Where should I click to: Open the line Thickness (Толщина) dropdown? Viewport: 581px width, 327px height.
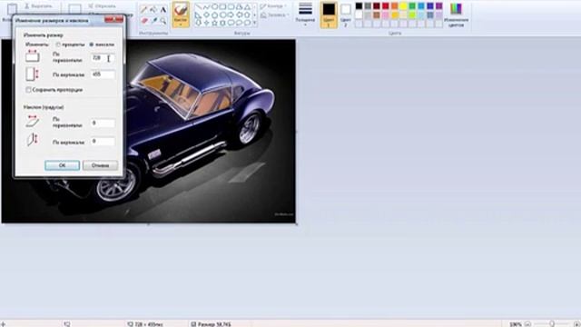point(305,15)
